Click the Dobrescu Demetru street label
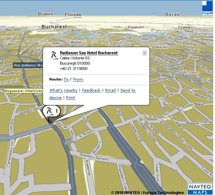 tap(94, 157)
